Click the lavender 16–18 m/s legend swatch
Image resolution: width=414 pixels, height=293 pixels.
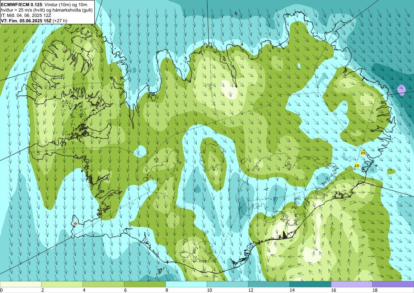point(351,284)
